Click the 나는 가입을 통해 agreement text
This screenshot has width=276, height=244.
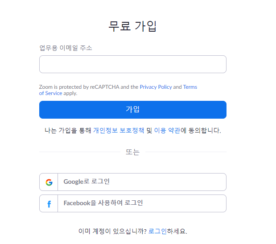click(x=68, y=131)
